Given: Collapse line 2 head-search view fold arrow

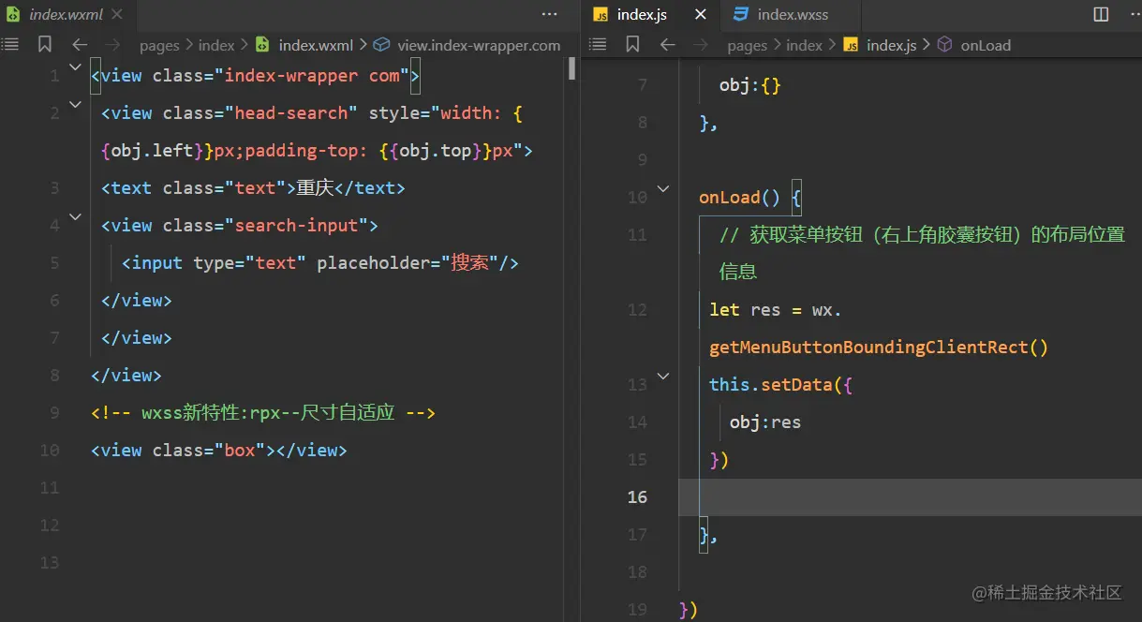Looking at the screenshot, I should 75,105.
